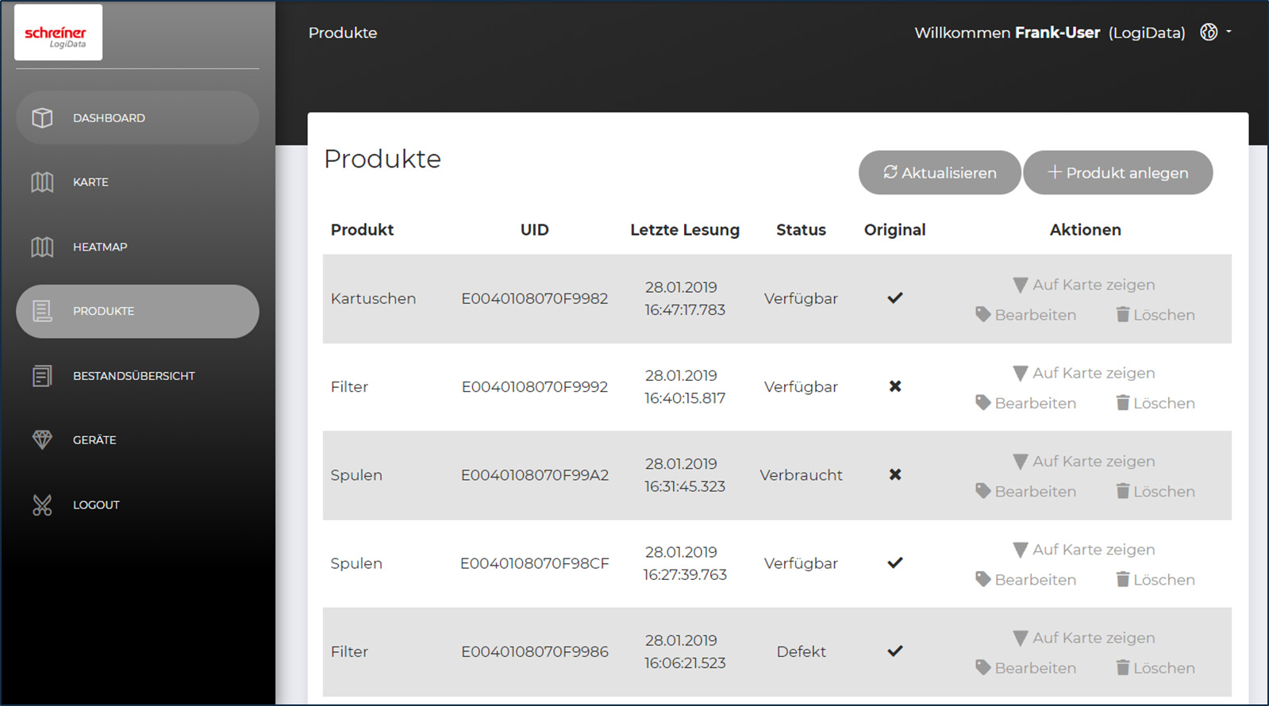Click timestamp 28.01.2019 16:31:45.323
This screenshot has height=706, width=1269.
[x=685, y=475]
